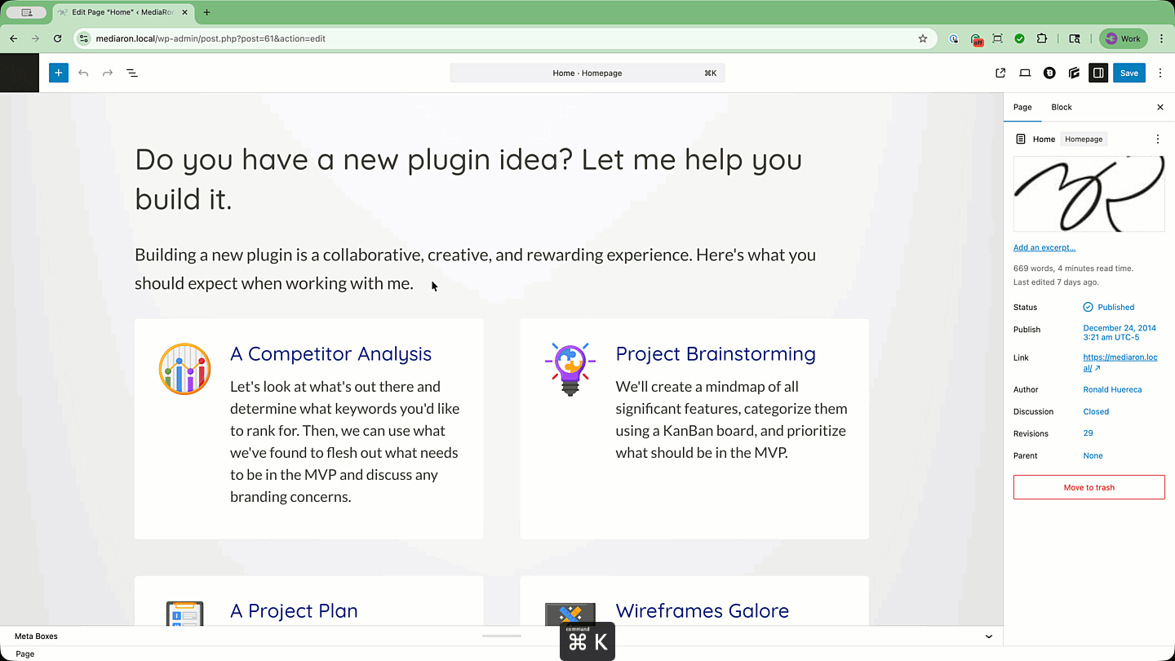The height and width of the screenshot is (661, 1175).
Task: Click the blue Save button
Action: coord(1128,73)
